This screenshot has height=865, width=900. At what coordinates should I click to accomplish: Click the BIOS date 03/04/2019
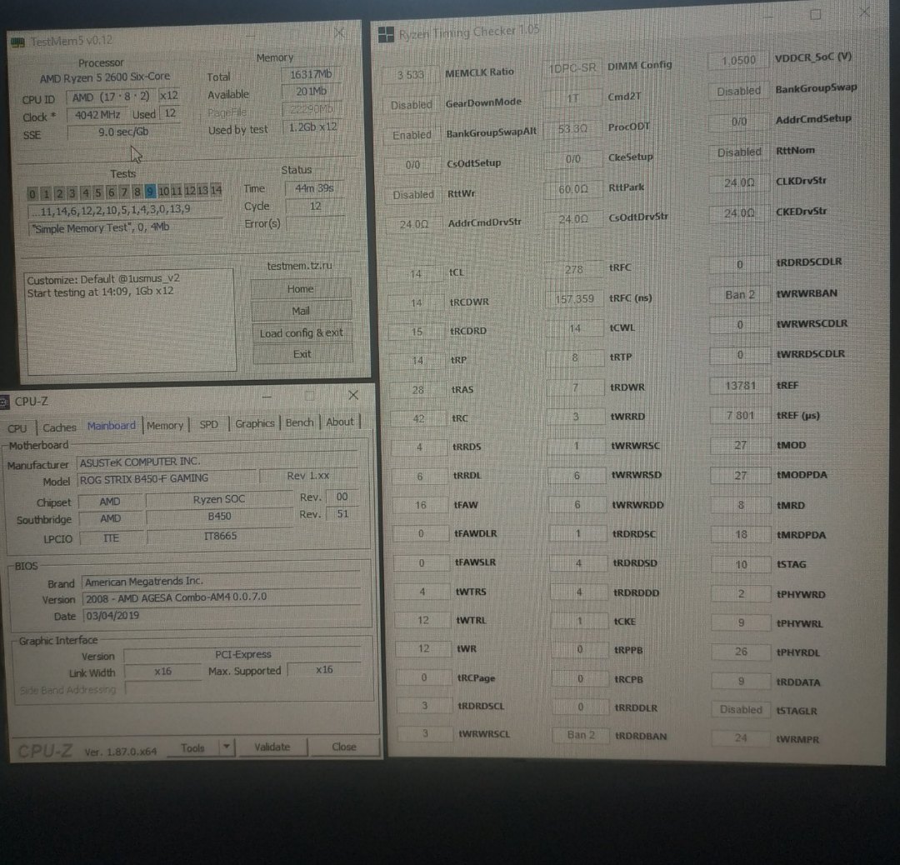tap(112, 615)
